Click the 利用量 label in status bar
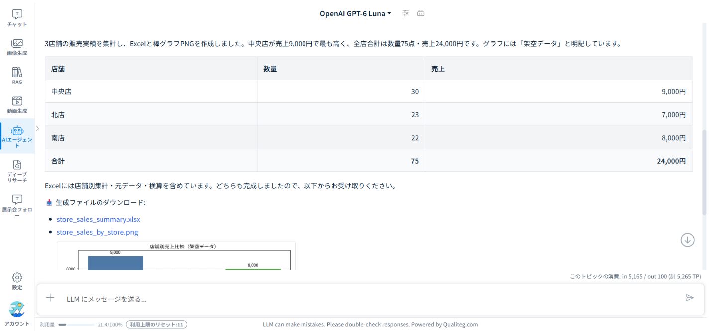 (x=47, y=325)
